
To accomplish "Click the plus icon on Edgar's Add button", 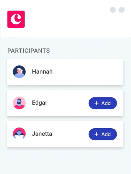I will 96,103.
